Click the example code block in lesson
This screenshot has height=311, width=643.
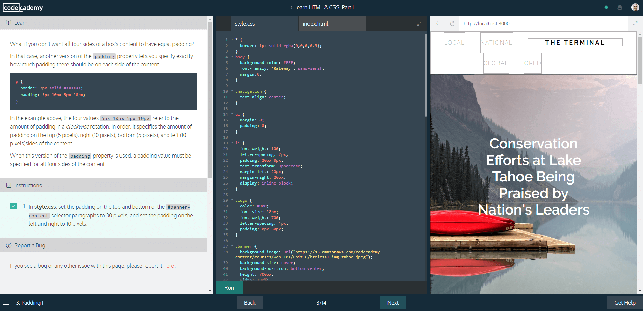click(x=104, y=91)
